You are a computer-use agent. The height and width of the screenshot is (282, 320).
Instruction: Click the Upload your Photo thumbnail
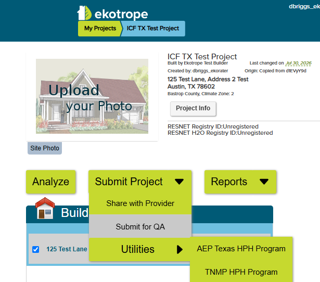click(92, 96)
